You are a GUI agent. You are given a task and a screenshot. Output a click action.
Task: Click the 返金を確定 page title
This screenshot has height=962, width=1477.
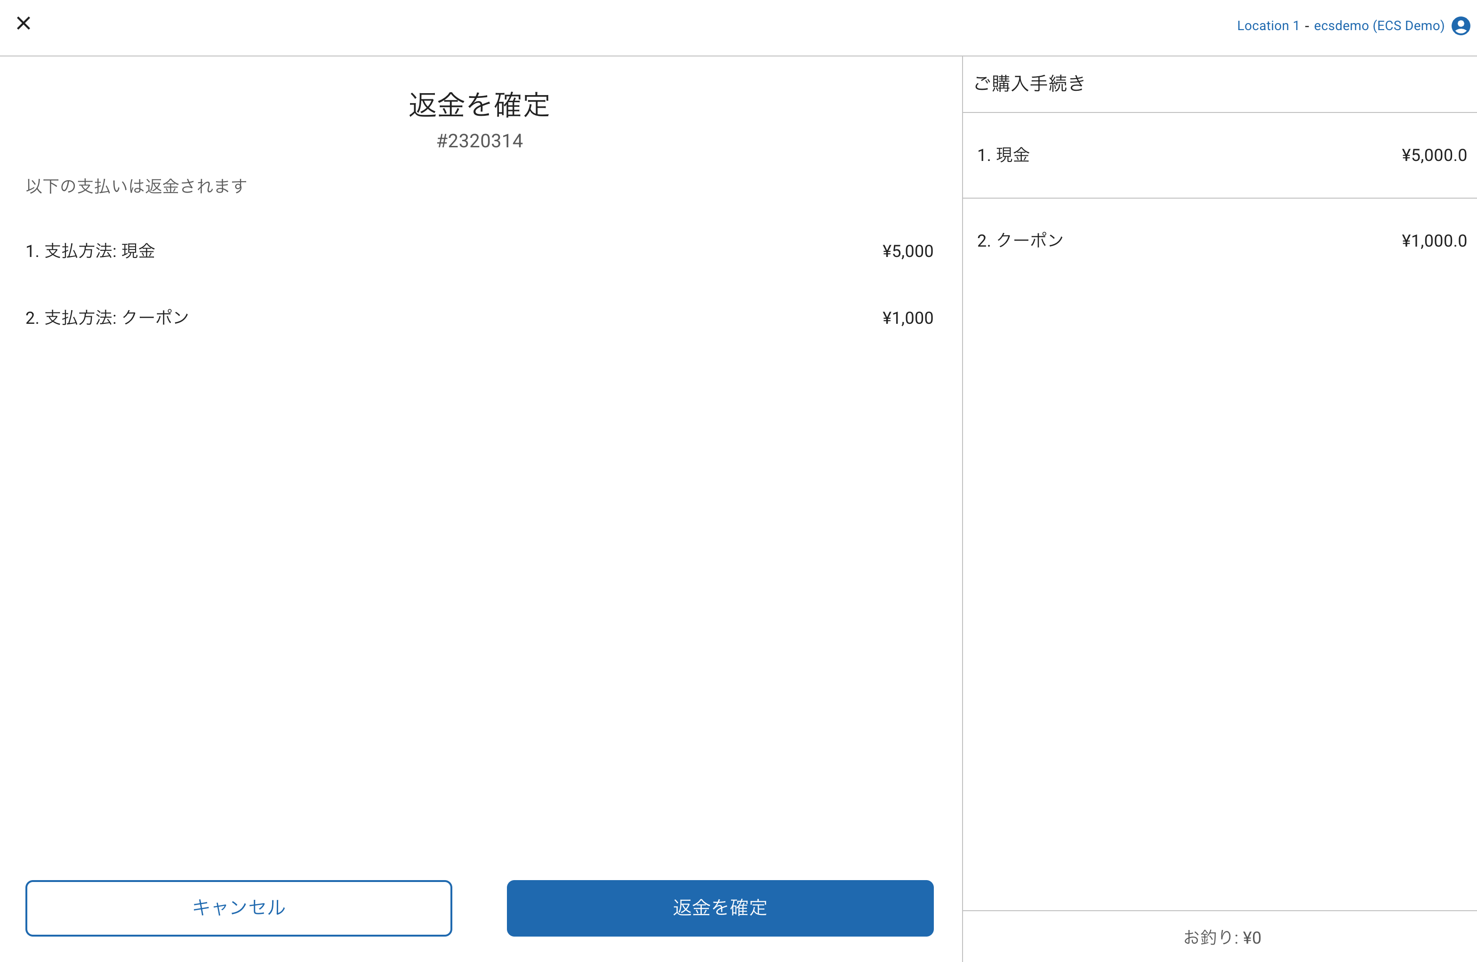click(x=479, y=104)
